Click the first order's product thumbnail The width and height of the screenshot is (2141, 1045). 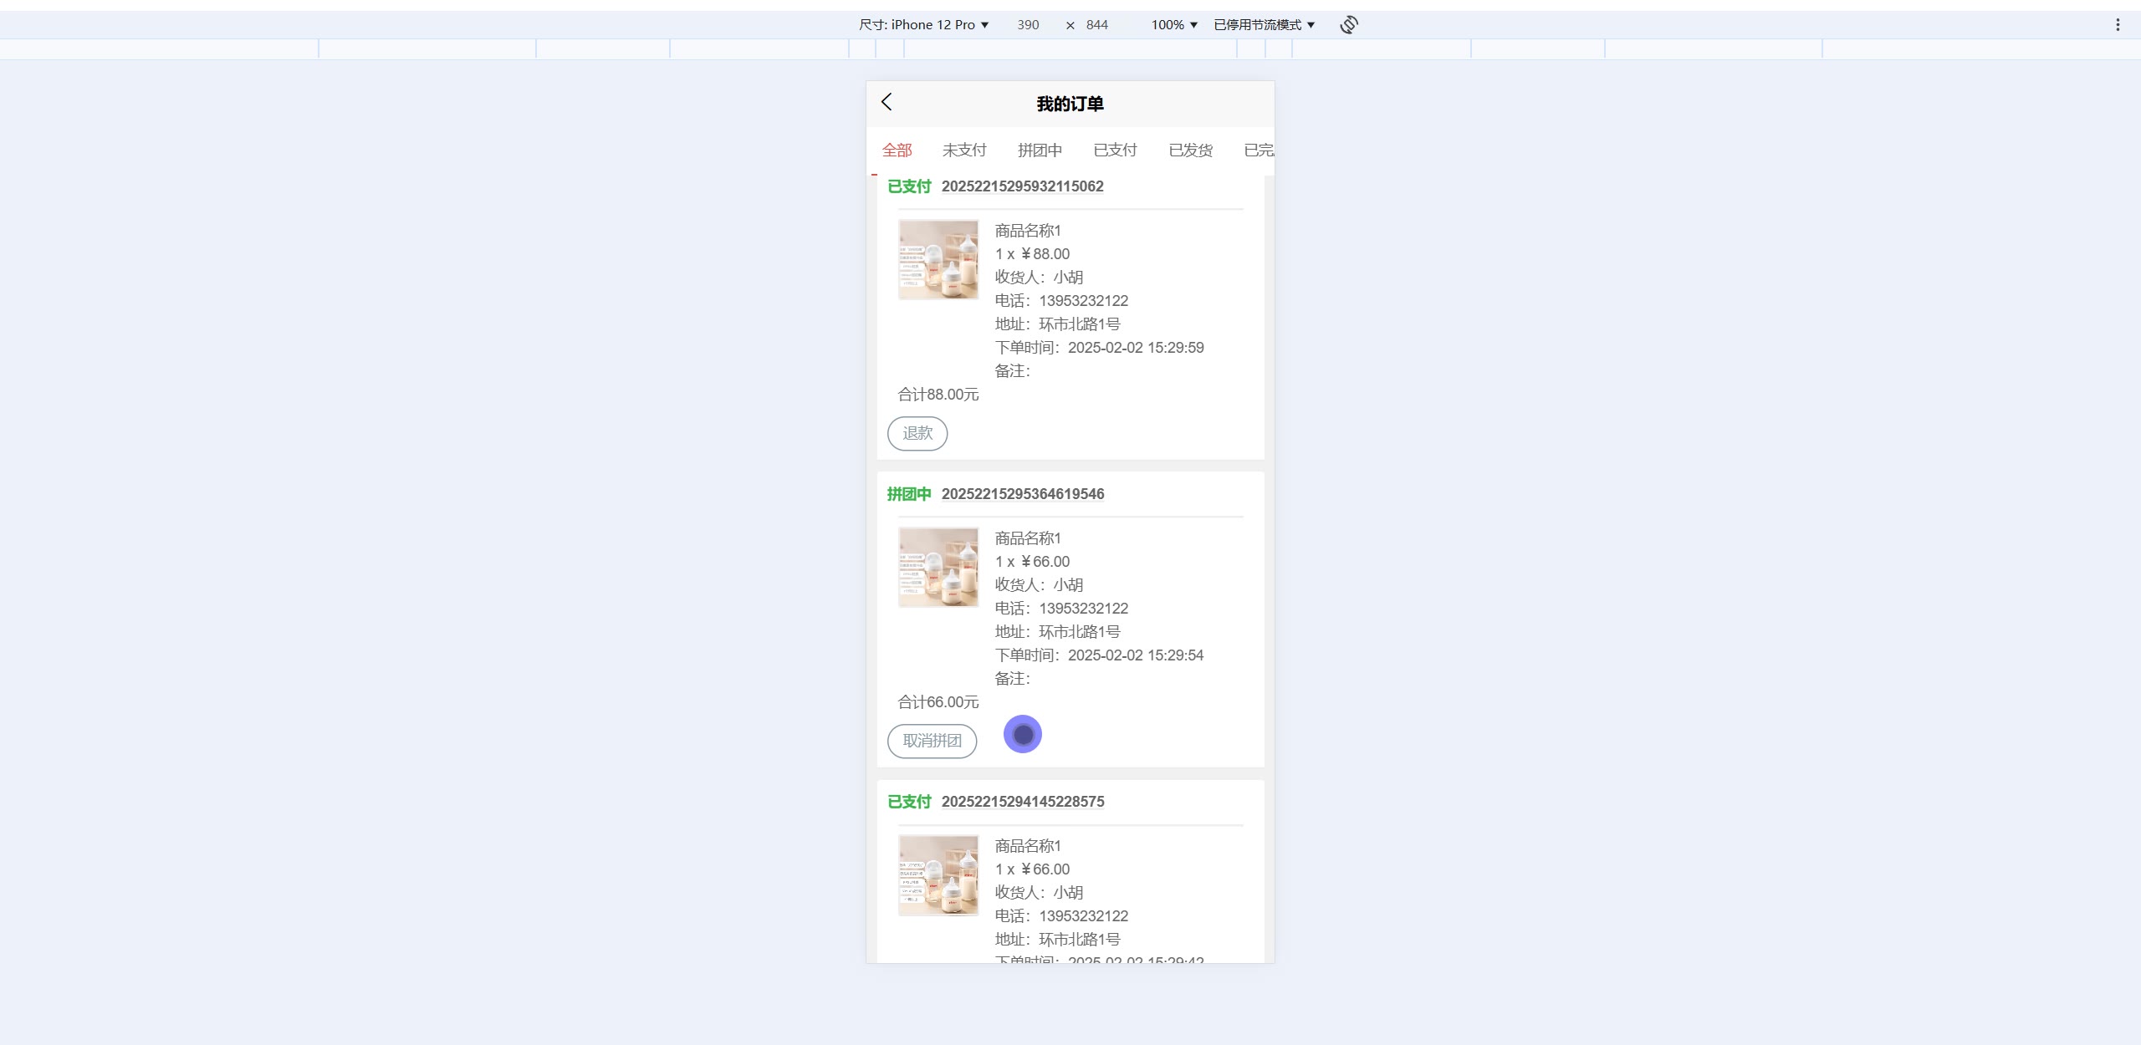pos(938,259)
